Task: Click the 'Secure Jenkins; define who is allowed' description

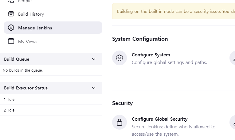Action: [x=174, y=130]
